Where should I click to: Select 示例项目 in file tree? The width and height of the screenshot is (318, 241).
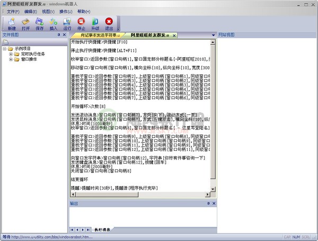click(22, 49)
